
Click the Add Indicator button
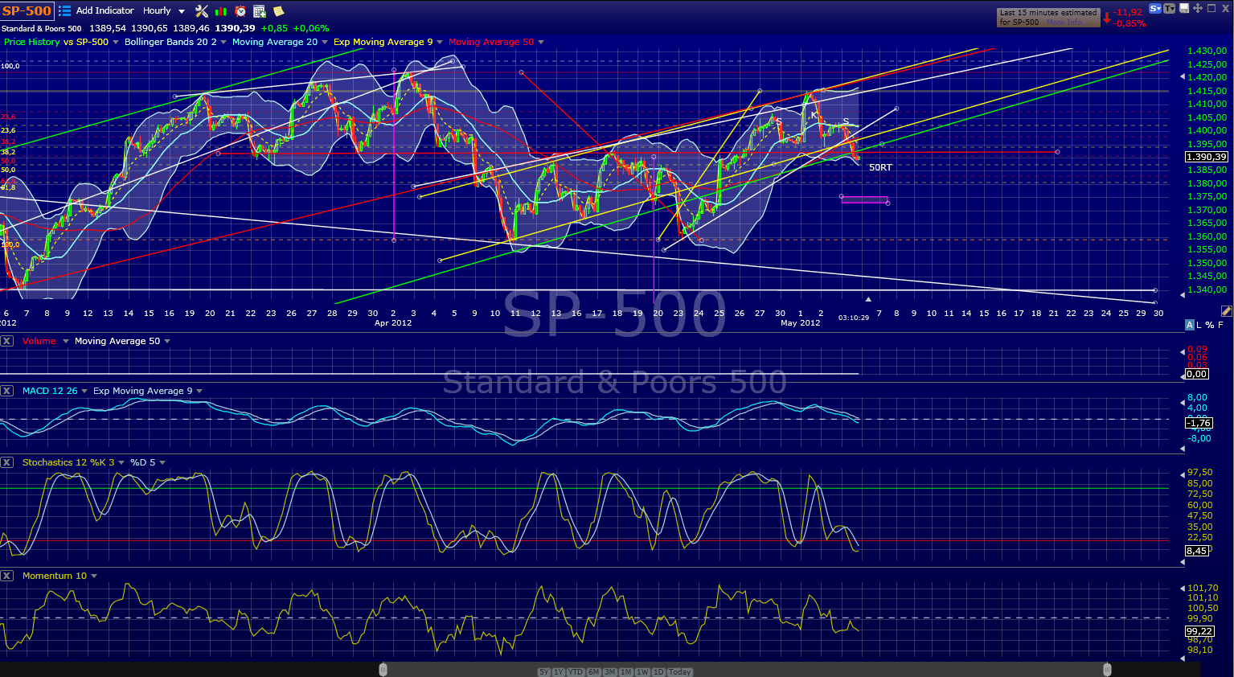[105, 11]
